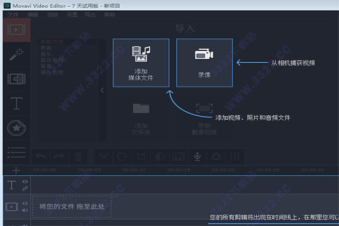Viewport: 339px width, 226px height.
Task: Click the 00:00:15 timeline ruler mark
Action: click(179, 170)
